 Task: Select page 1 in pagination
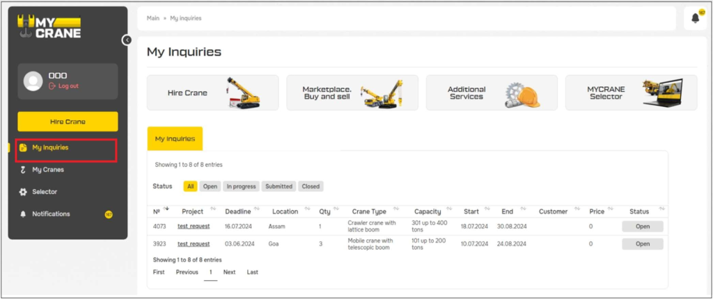(210, 272)
